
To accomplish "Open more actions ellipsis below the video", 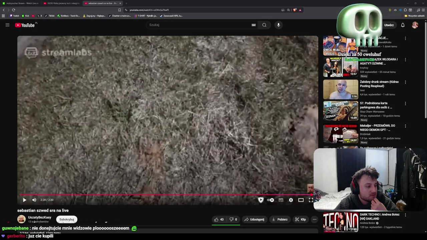I will pos(315,219).
